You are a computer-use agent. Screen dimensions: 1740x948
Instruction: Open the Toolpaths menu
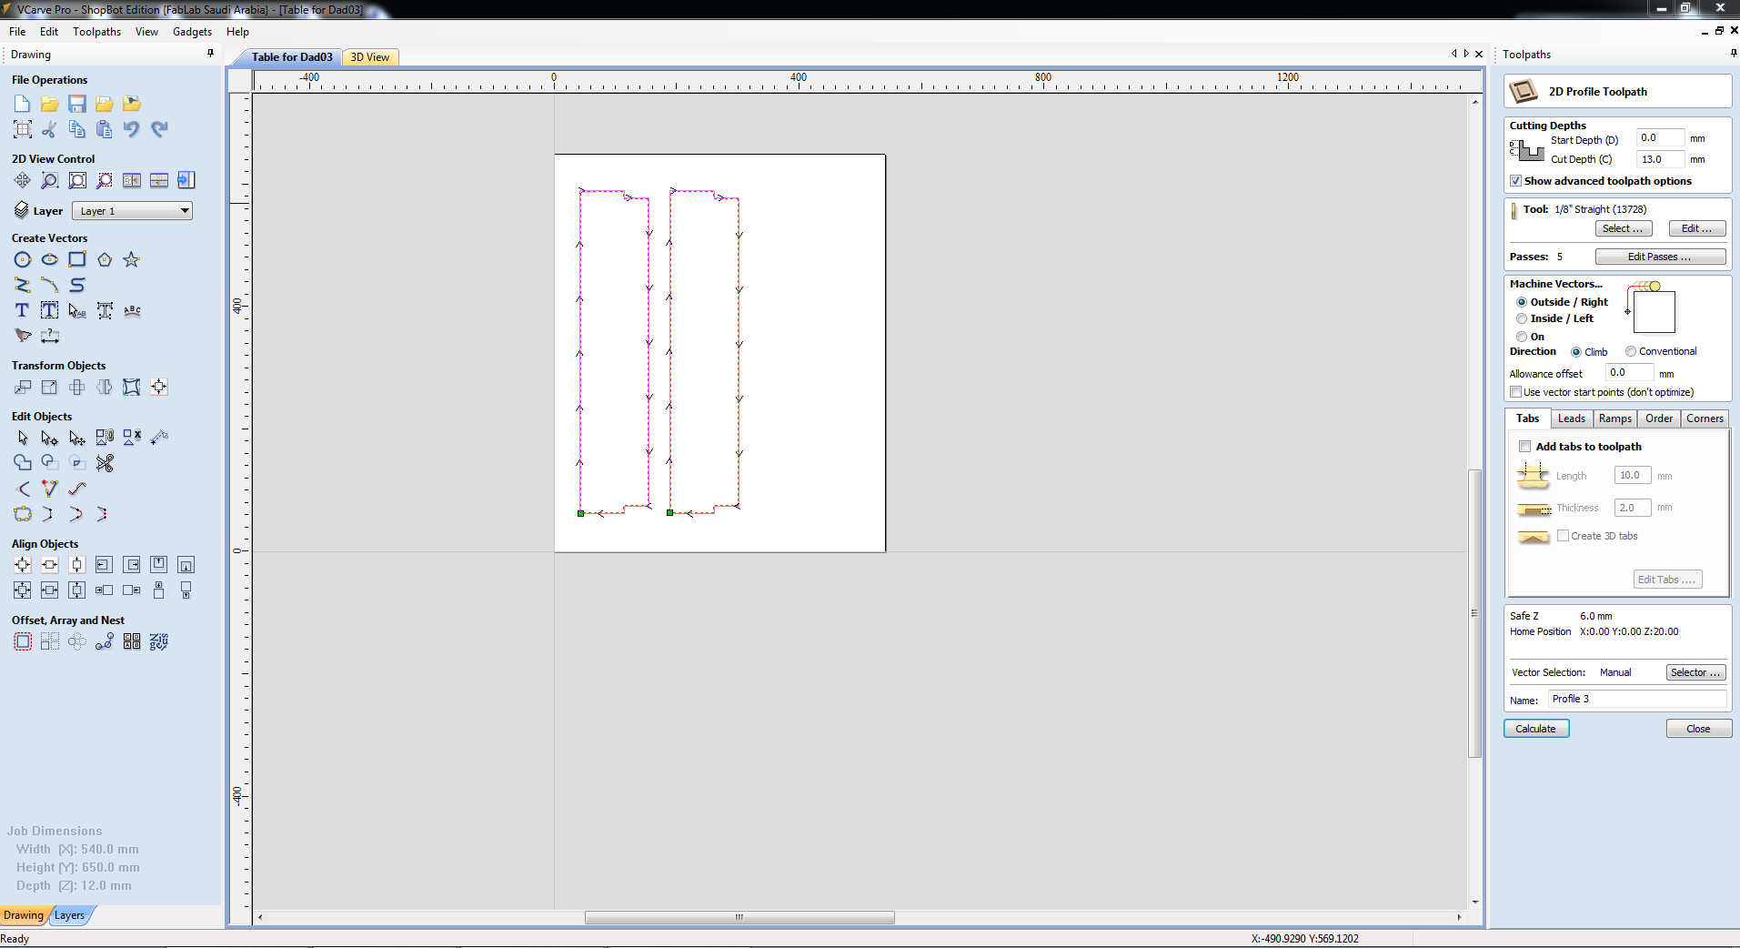96,32
